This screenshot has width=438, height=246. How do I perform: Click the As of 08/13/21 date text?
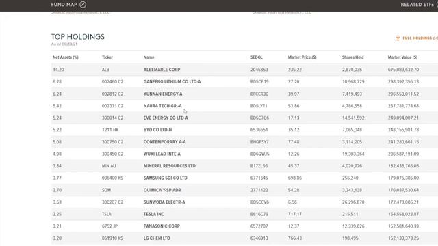pyautogui.click(x=64, y=44)
